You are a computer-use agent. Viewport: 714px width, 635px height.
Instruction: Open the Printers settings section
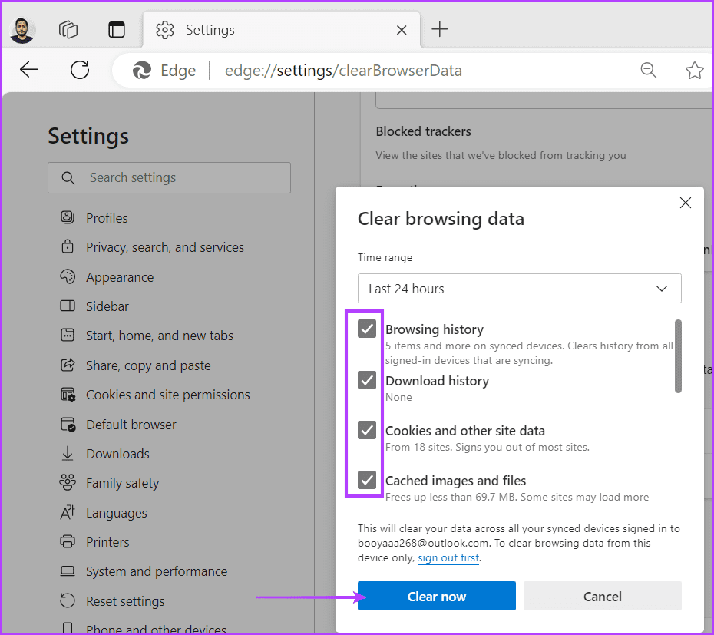(108, 542)
